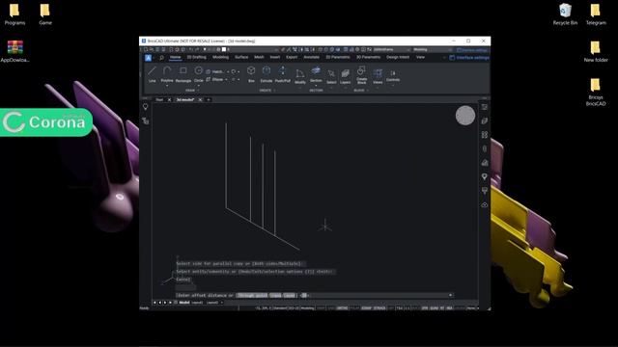Select the Rectangle tool
This screenshot has width=618, height=347.
(183, 74)
